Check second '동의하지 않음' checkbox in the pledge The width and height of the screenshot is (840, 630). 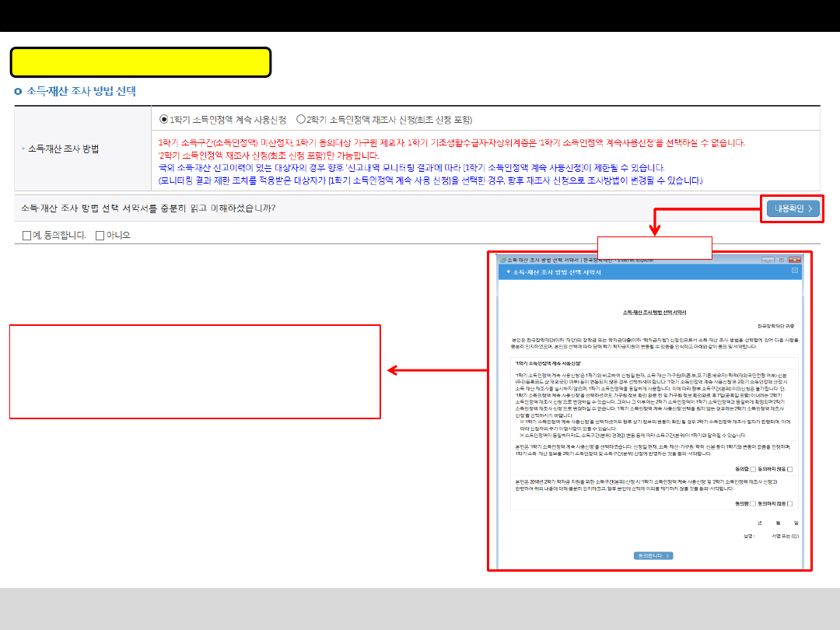[x=790, y=504]
